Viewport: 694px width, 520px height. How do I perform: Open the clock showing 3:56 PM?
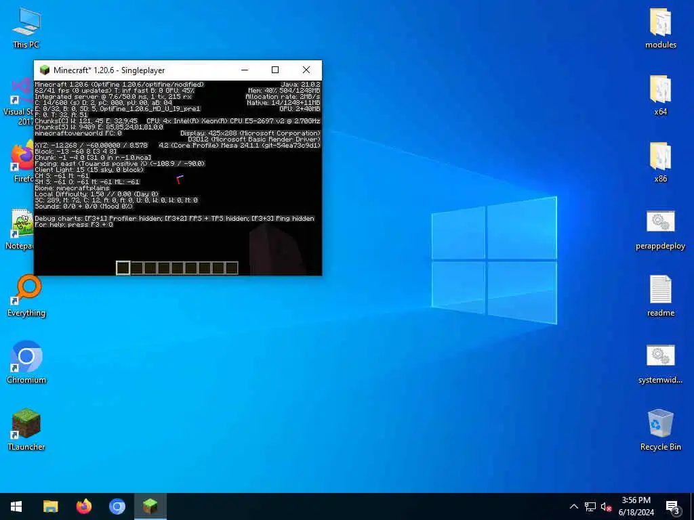[x=636, y=506]
